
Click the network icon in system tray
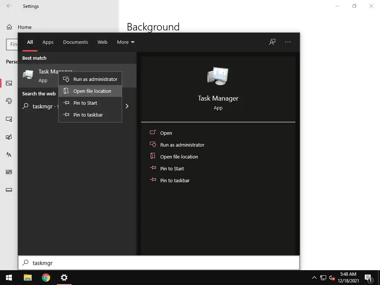coord(323,278)
